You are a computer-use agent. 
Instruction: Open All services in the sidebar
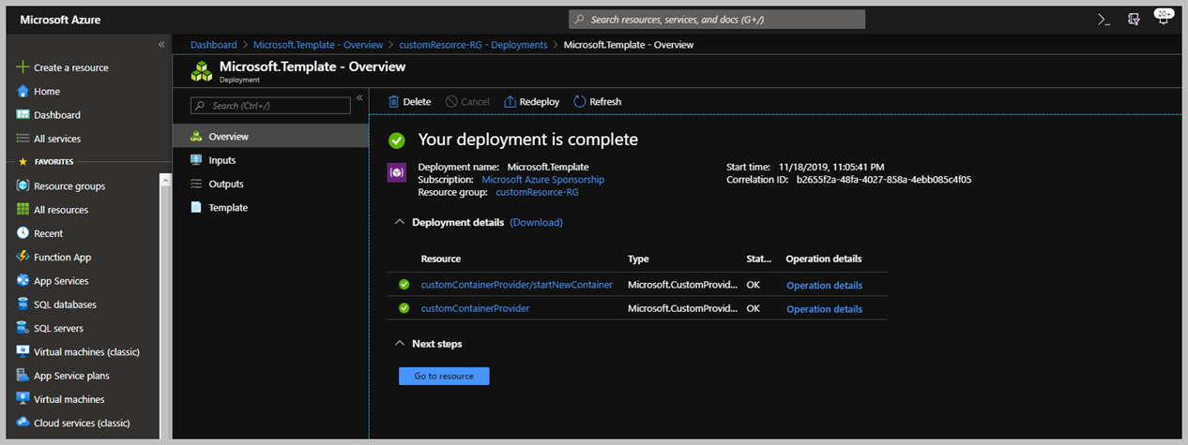[x=57, y=139]
